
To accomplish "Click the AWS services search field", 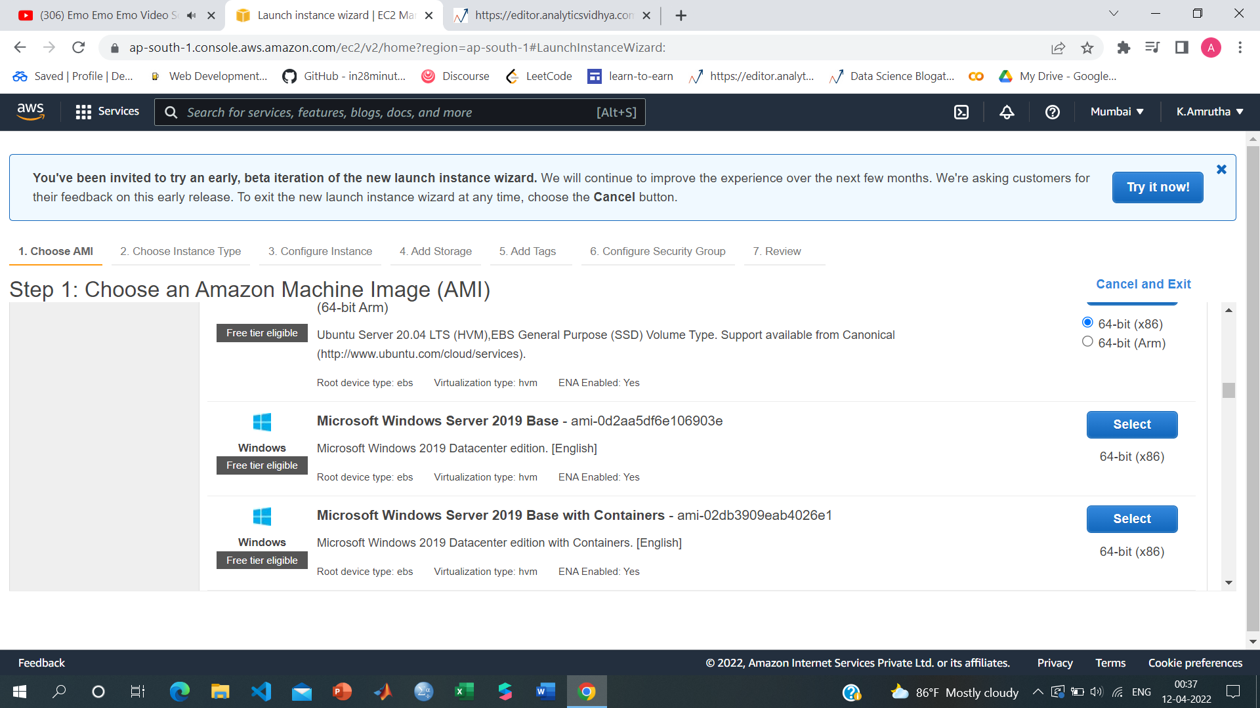I will (x=400, y=112).
